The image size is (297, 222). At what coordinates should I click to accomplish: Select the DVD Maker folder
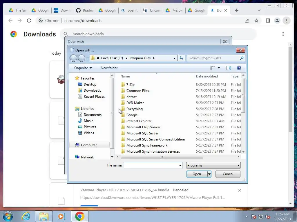coord(135,103)
